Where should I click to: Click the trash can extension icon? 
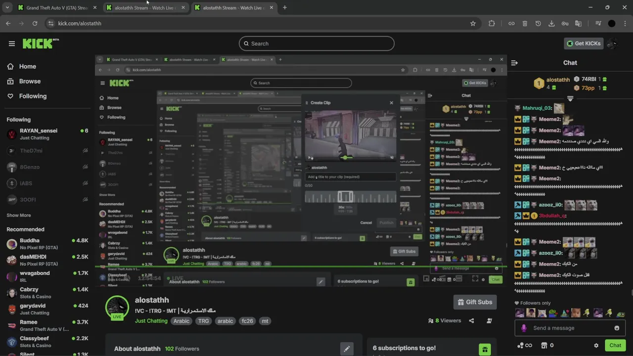pyautogui.click(x=525, y=23)
